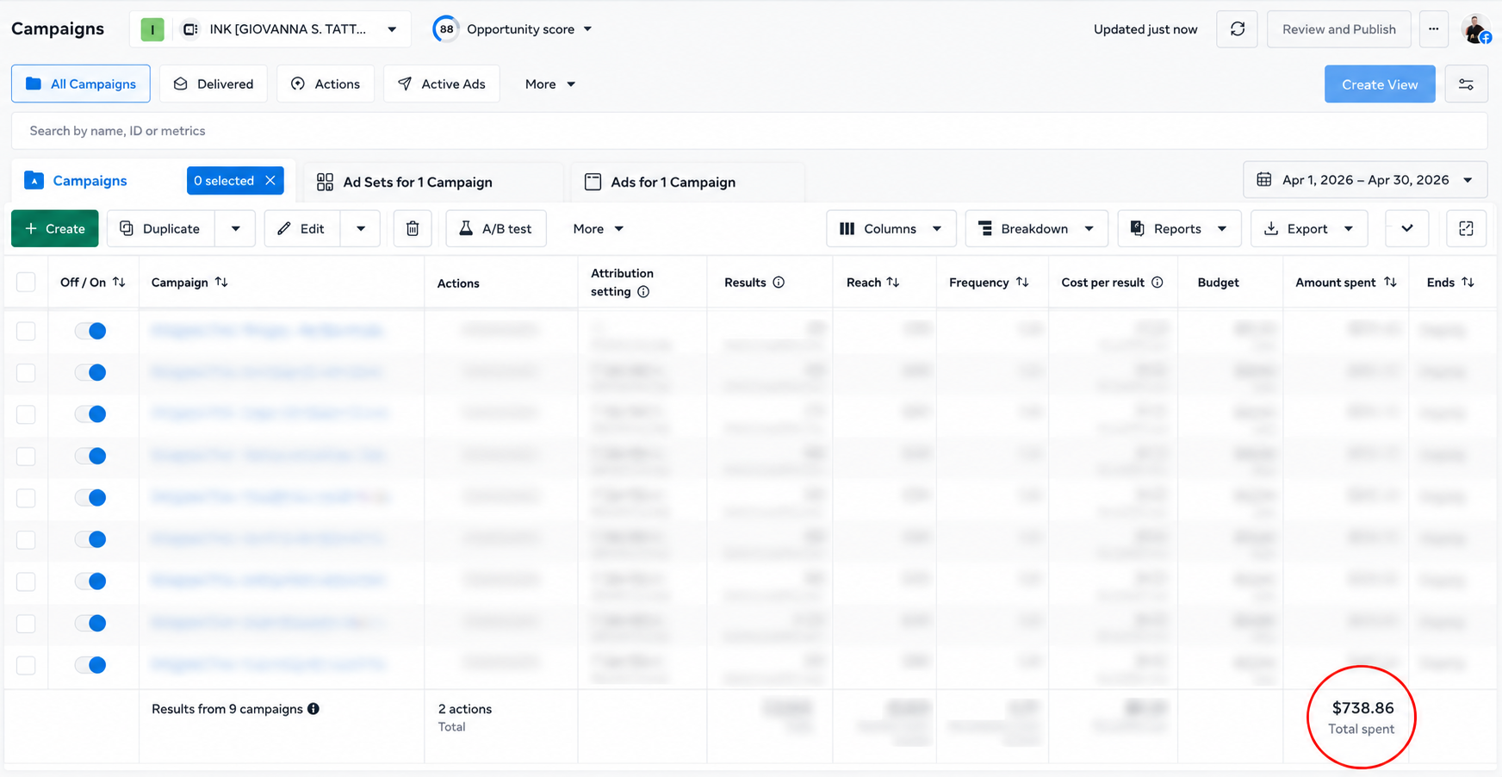Click the refresh data icon

point(1237,29)
